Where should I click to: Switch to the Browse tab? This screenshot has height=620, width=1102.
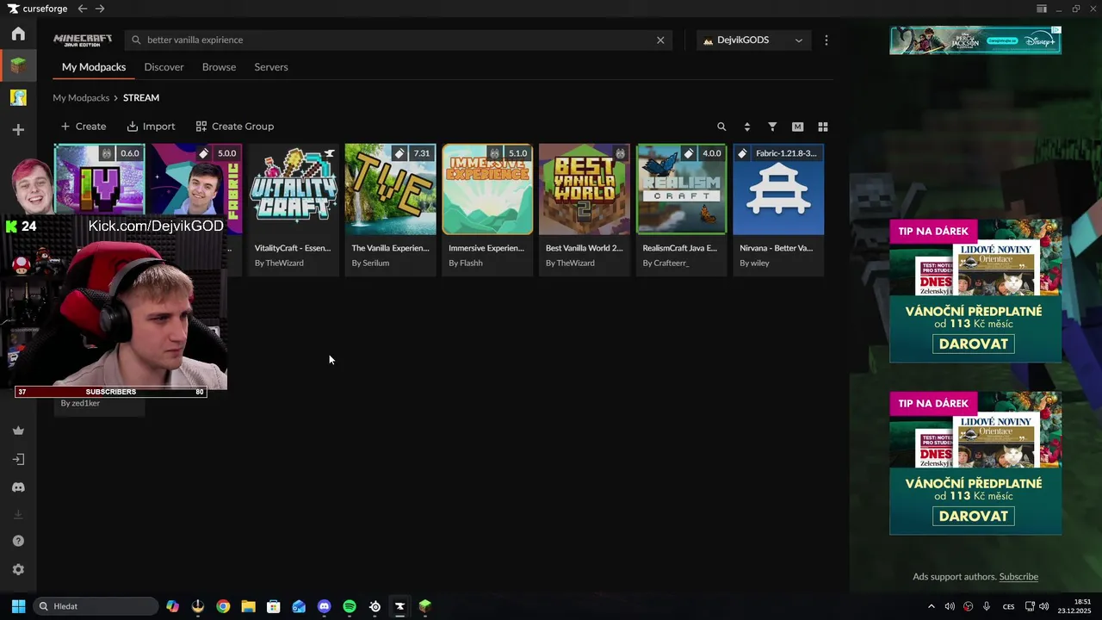(219, 67)
